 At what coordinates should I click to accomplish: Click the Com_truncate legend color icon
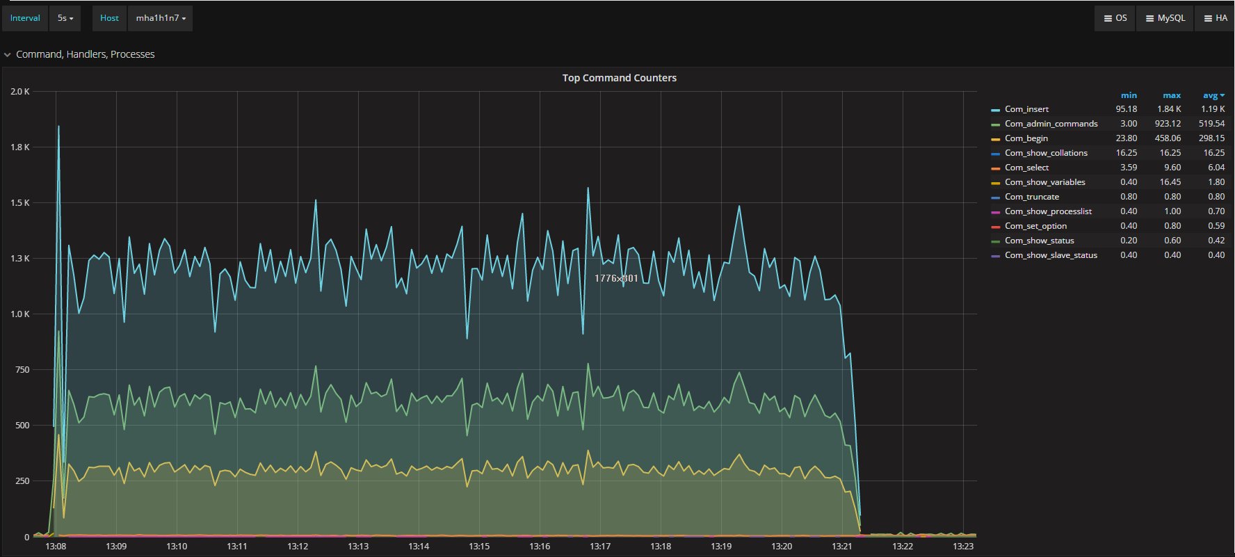pos(996,197)
